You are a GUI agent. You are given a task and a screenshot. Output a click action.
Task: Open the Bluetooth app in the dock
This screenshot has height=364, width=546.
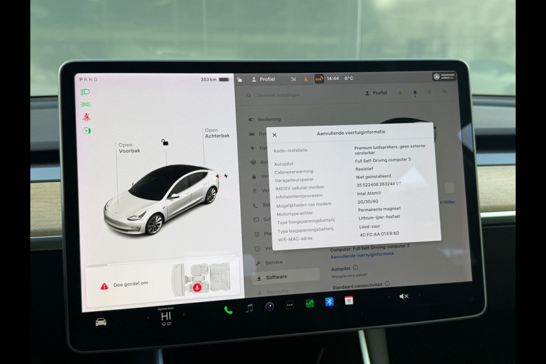(328, 301)
